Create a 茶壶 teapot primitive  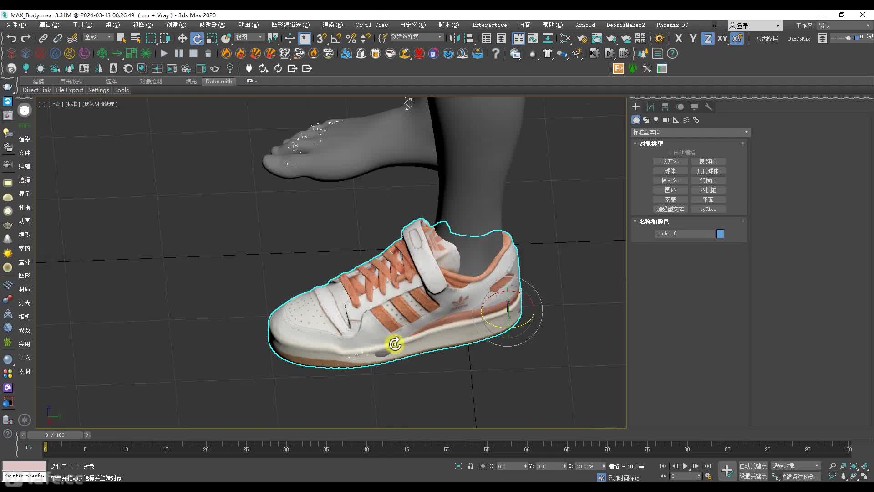[x=670, y=200]
